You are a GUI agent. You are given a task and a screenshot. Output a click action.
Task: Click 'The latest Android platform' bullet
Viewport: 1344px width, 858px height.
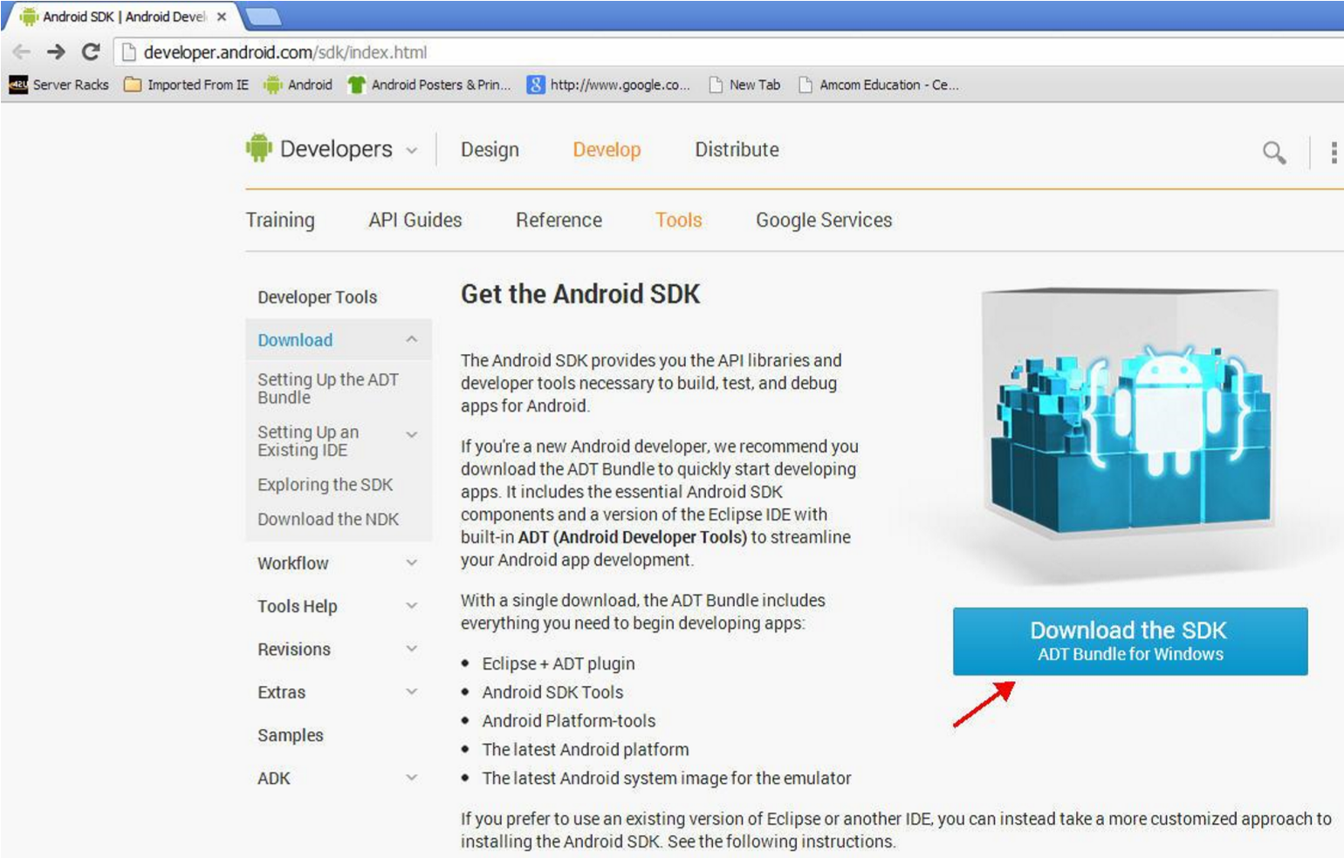coord(586,750)
